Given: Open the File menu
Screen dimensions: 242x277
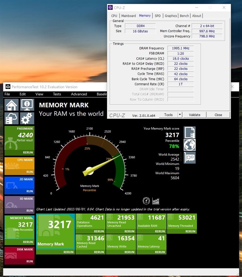Looking at the screenshot, I should (x=7, y=94).
